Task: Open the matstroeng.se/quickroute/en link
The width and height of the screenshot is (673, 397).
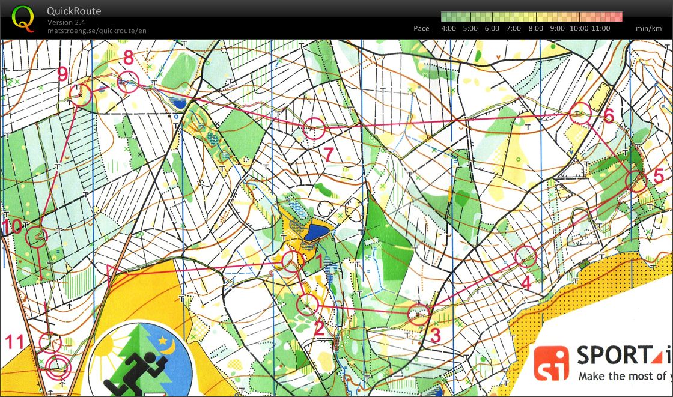Action: [97, 31]
